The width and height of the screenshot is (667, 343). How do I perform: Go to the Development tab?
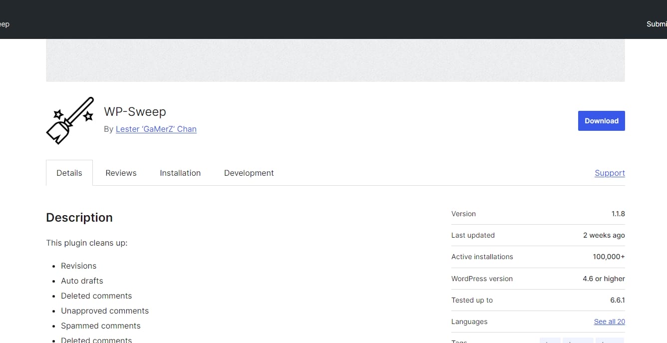pos(249,173)
